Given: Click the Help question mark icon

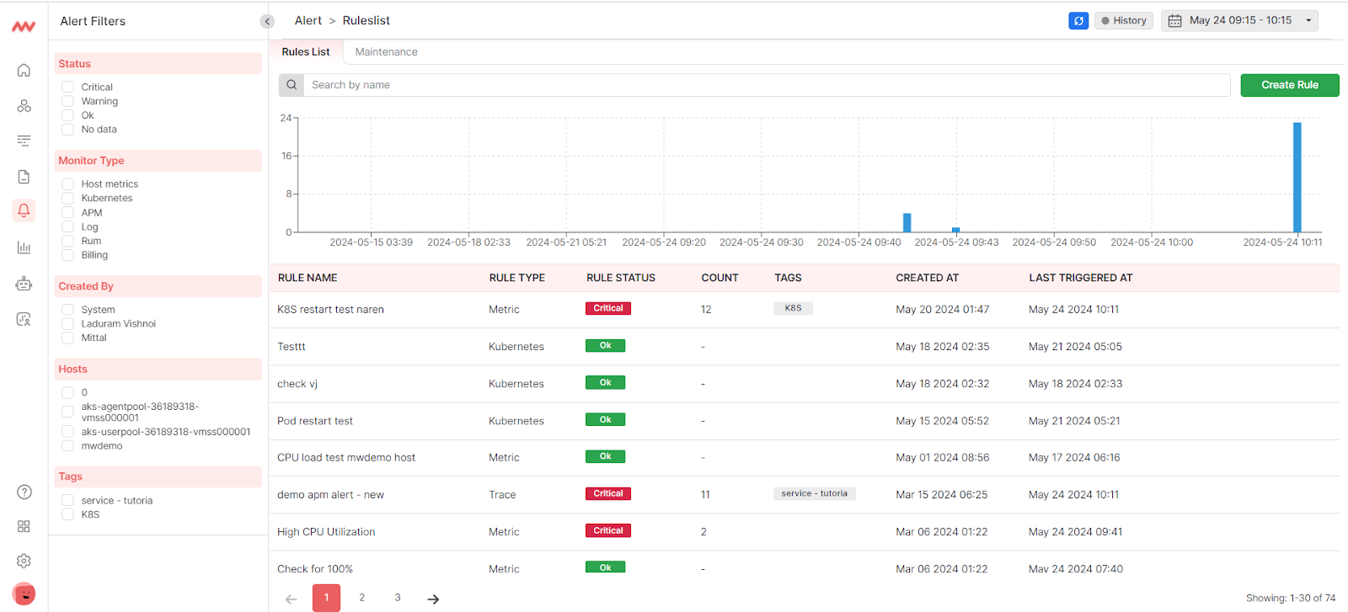Looking at the screenshot, I should (24, 492).
